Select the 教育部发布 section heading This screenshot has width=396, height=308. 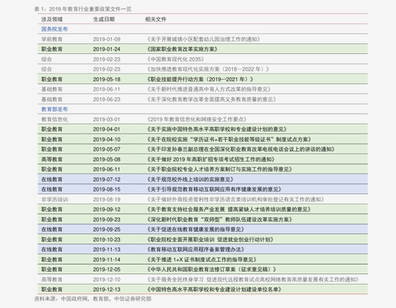coord(55,109)
